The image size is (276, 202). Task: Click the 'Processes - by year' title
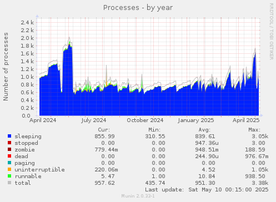tap(138, 8)
